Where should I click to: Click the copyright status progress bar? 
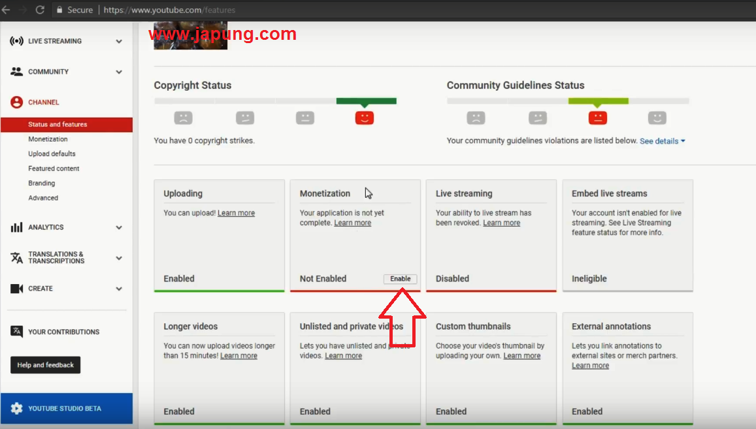275,101
